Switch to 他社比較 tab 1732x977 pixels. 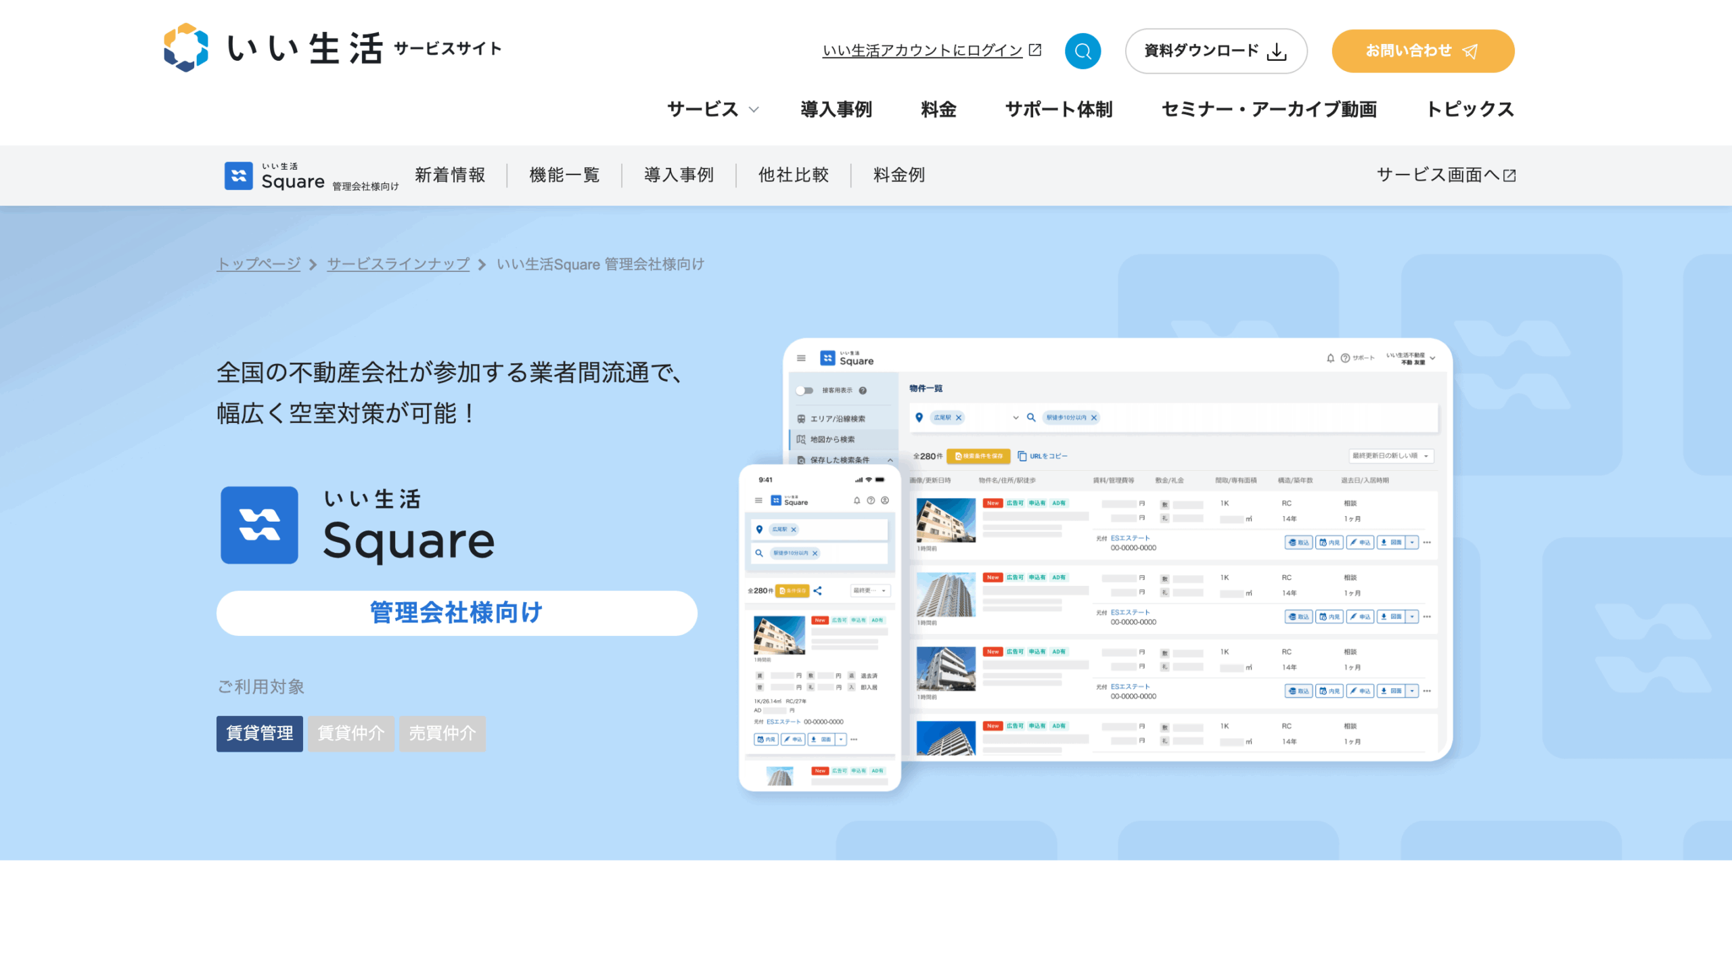pos(793,175)
